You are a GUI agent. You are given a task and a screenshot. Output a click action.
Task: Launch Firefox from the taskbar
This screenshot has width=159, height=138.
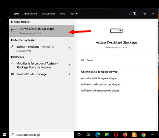click(125, 135)
